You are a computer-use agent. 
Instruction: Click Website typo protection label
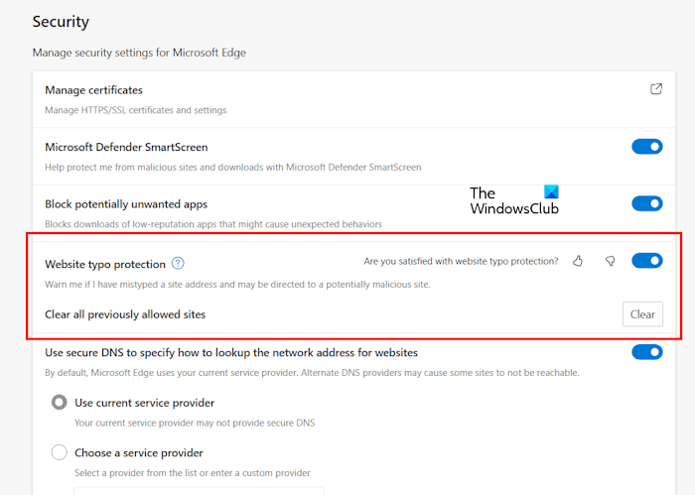pos(104,264)
